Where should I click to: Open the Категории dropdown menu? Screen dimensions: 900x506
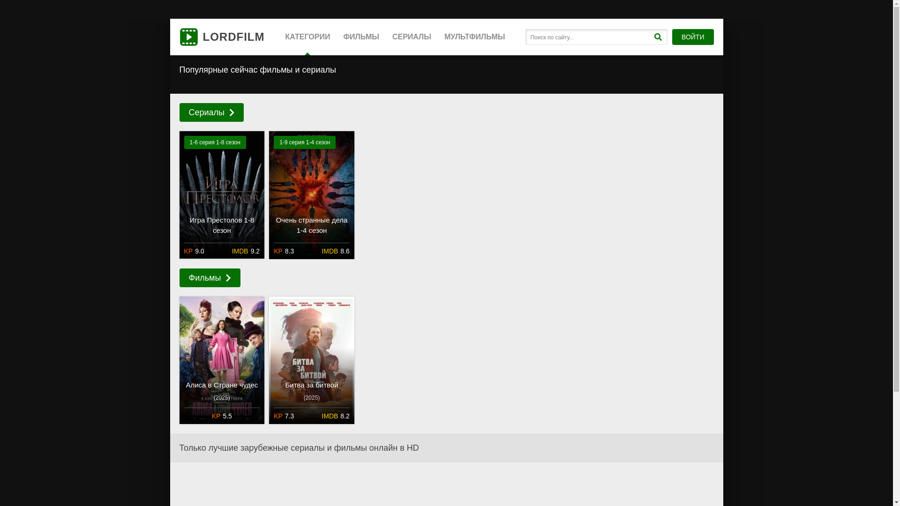307,37
